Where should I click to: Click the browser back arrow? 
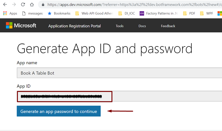[x=5, y=5]
